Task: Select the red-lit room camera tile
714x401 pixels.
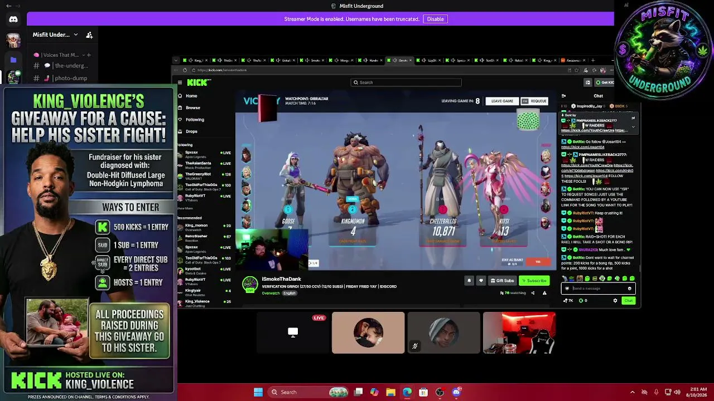Action: [519, 333]
